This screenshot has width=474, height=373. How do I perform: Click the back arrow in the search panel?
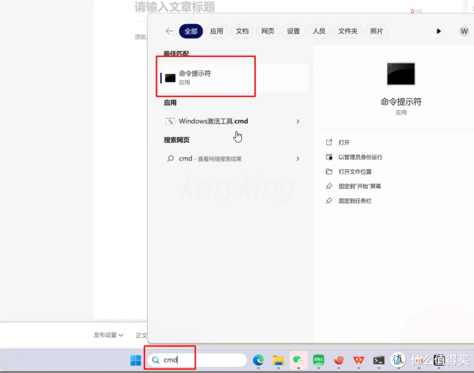click(169, 31)
